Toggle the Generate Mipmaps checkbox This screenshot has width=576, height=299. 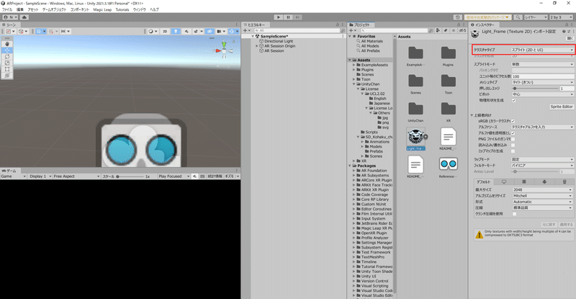(x=513, y=151)
